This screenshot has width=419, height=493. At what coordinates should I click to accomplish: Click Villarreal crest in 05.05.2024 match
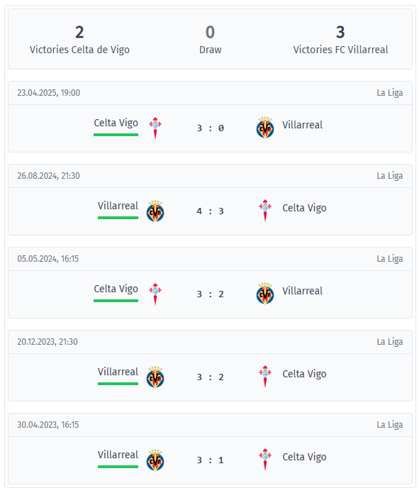click(265, 294)
